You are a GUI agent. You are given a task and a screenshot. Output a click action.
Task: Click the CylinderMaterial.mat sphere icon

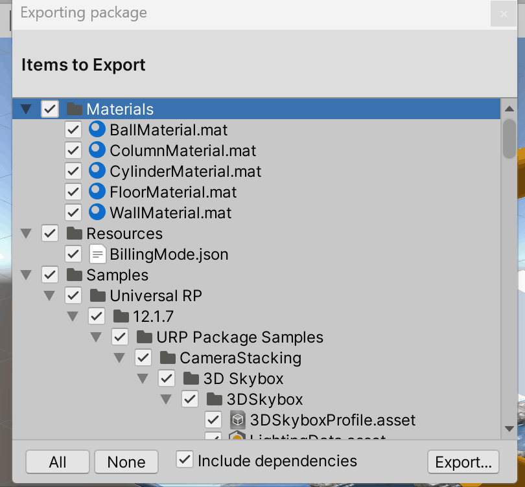coord(97,171)
